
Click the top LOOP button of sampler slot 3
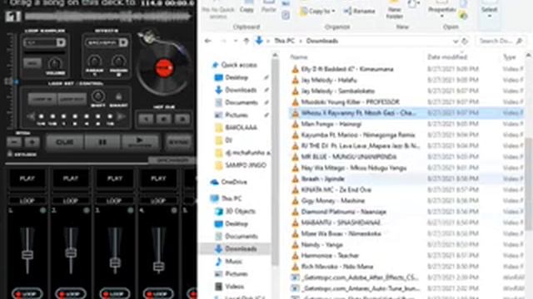115,201
